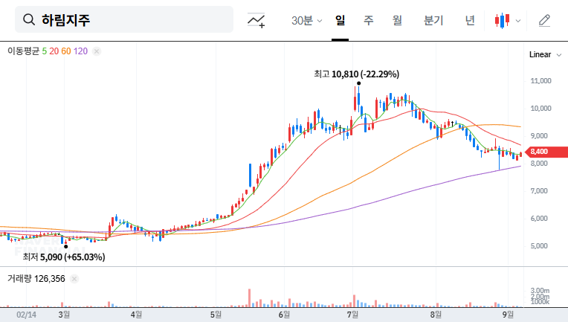This screenshot has height=322, width=568.
Task: Click the 7,000 price axis label
Action: tap(539, 191)
